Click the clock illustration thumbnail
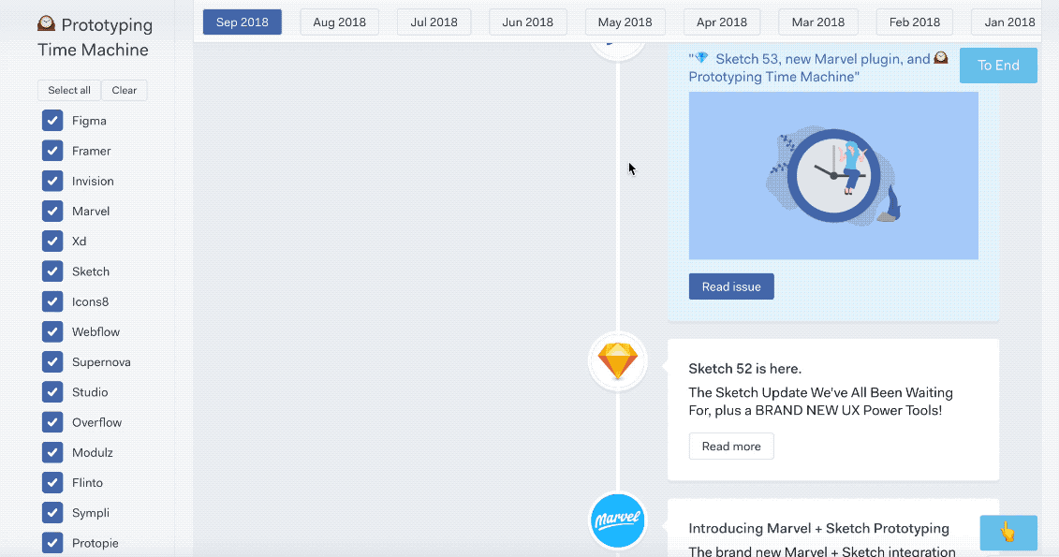This screenshot has width=1059, height=557. [833, 176]
